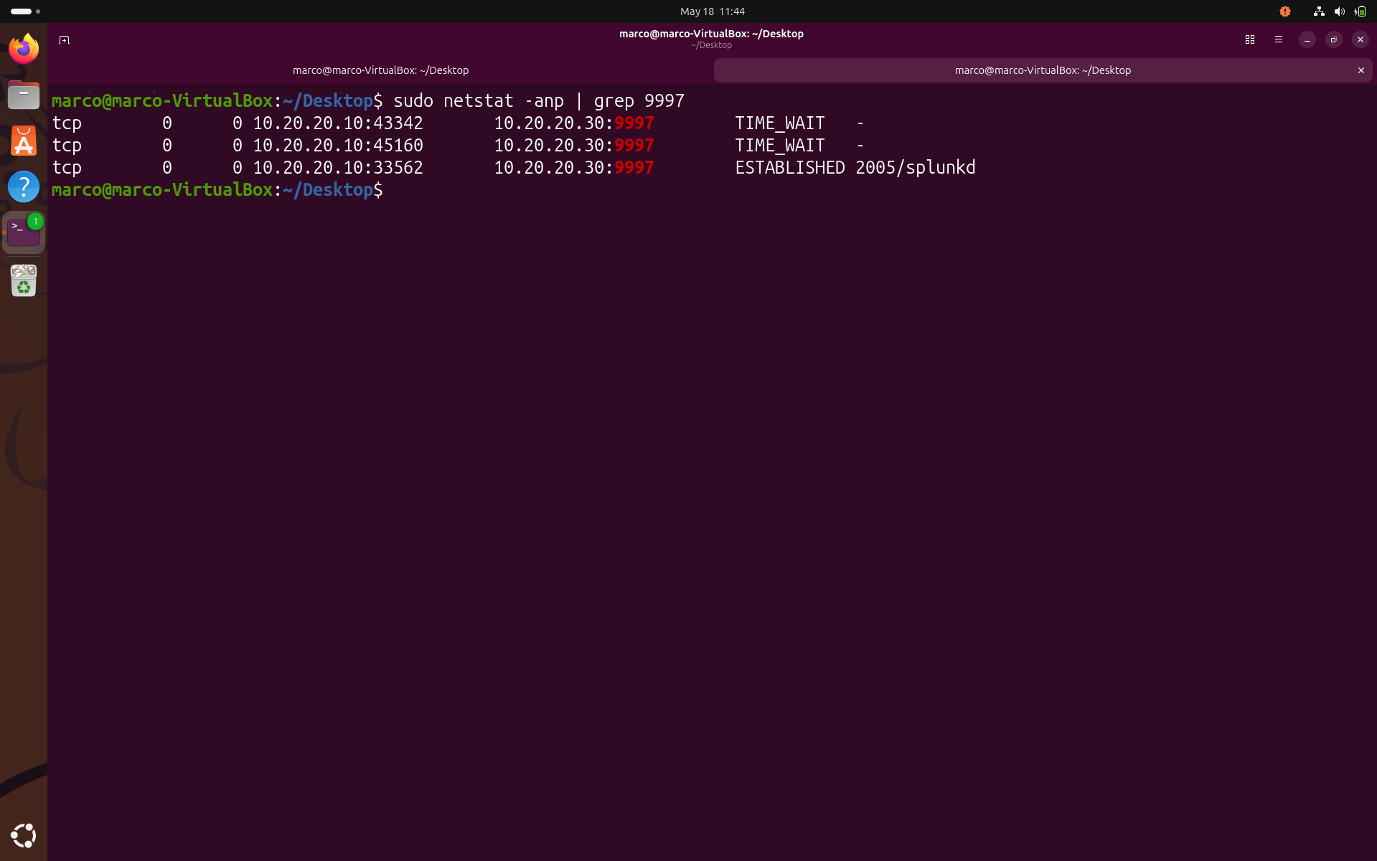
Task: Click the foreign address in the ESTABLISHED row
Action: click(574, 168)
